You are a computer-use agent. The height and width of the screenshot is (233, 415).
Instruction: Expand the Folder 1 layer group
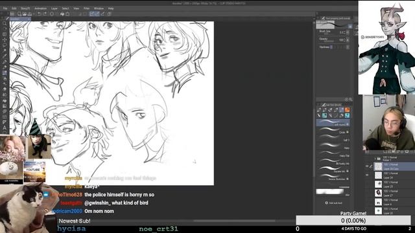click(x=375, y=159)
